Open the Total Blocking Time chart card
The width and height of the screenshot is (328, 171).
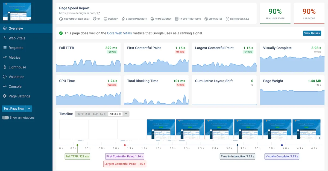(156, 90)
